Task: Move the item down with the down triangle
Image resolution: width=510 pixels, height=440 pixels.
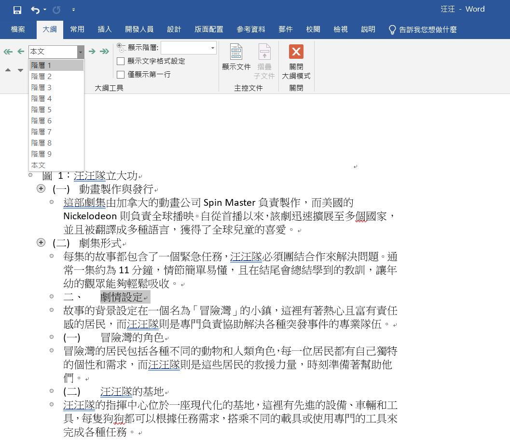Action: click(20, 70)
